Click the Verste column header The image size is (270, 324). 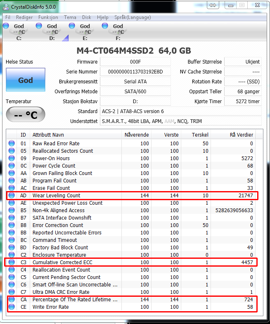click(x=166, y=135)
